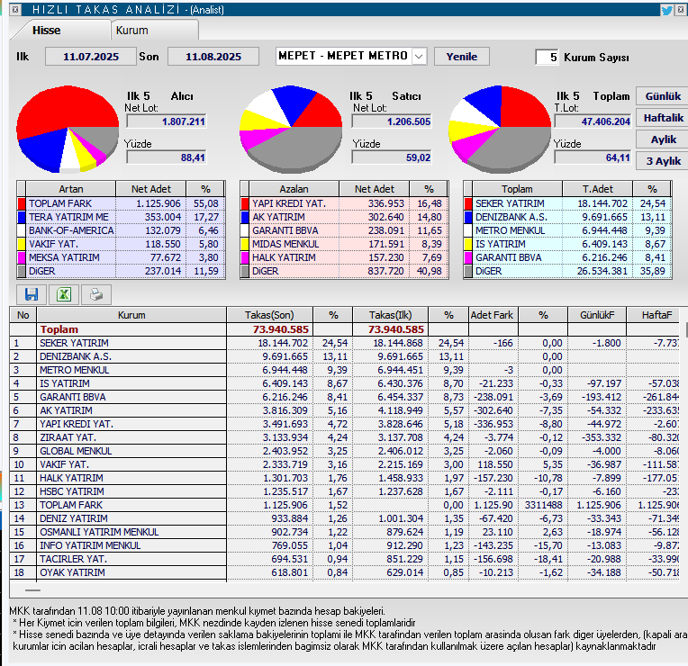Select the OYAK YATIRIM row
The height and width of the screenshot is (666, 688).
tap(344, 572)
